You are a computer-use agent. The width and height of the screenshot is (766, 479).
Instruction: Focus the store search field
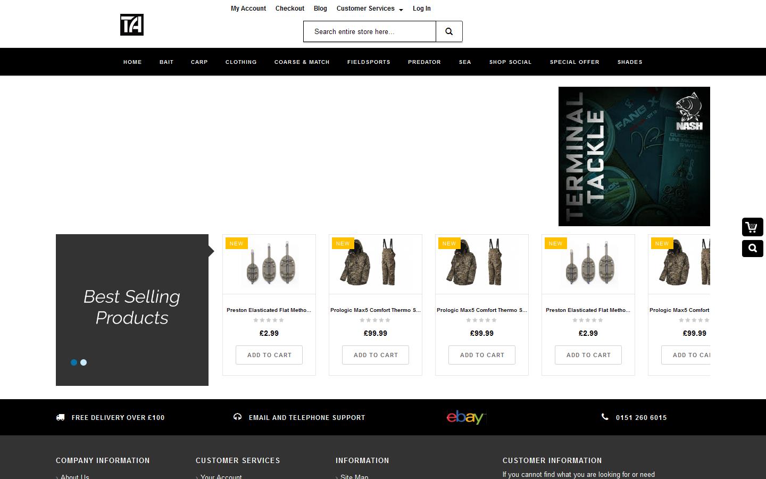[370, 31]
